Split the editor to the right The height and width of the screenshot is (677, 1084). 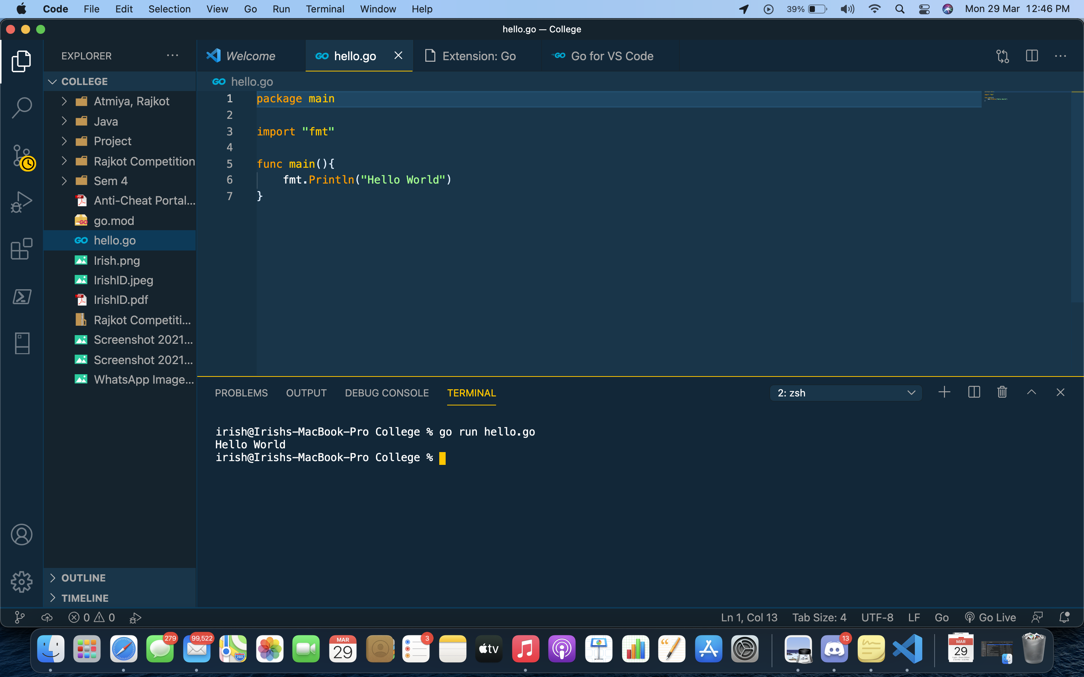[x=1032, y=56]
